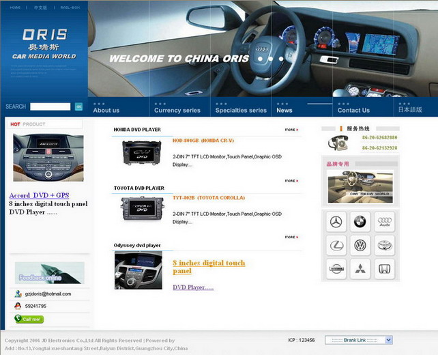Open HOD-801GB Honda CR-V product link
Viewport: 438px width, 355px height.
coord(203,141)
